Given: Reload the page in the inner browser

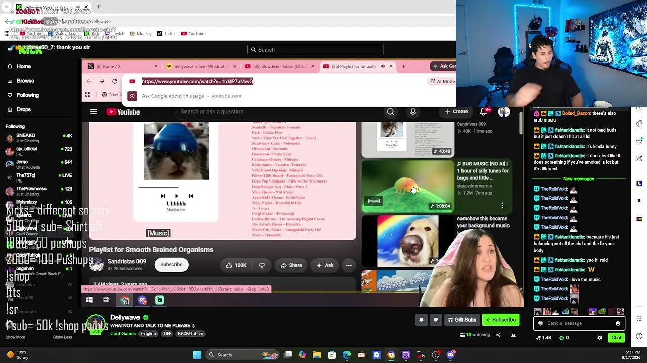Looking at the screenshot, I should pos(115,81).
